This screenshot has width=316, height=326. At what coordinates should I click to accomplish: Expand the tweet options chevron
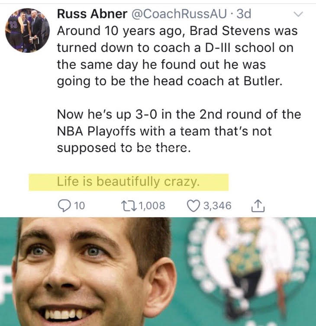[x=298, y=14]
